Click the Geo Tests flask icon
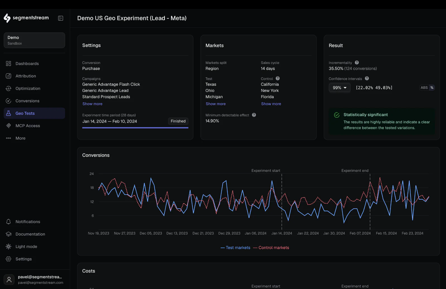The width and height of the screenshot is (446, 289). tap(8, 113)
